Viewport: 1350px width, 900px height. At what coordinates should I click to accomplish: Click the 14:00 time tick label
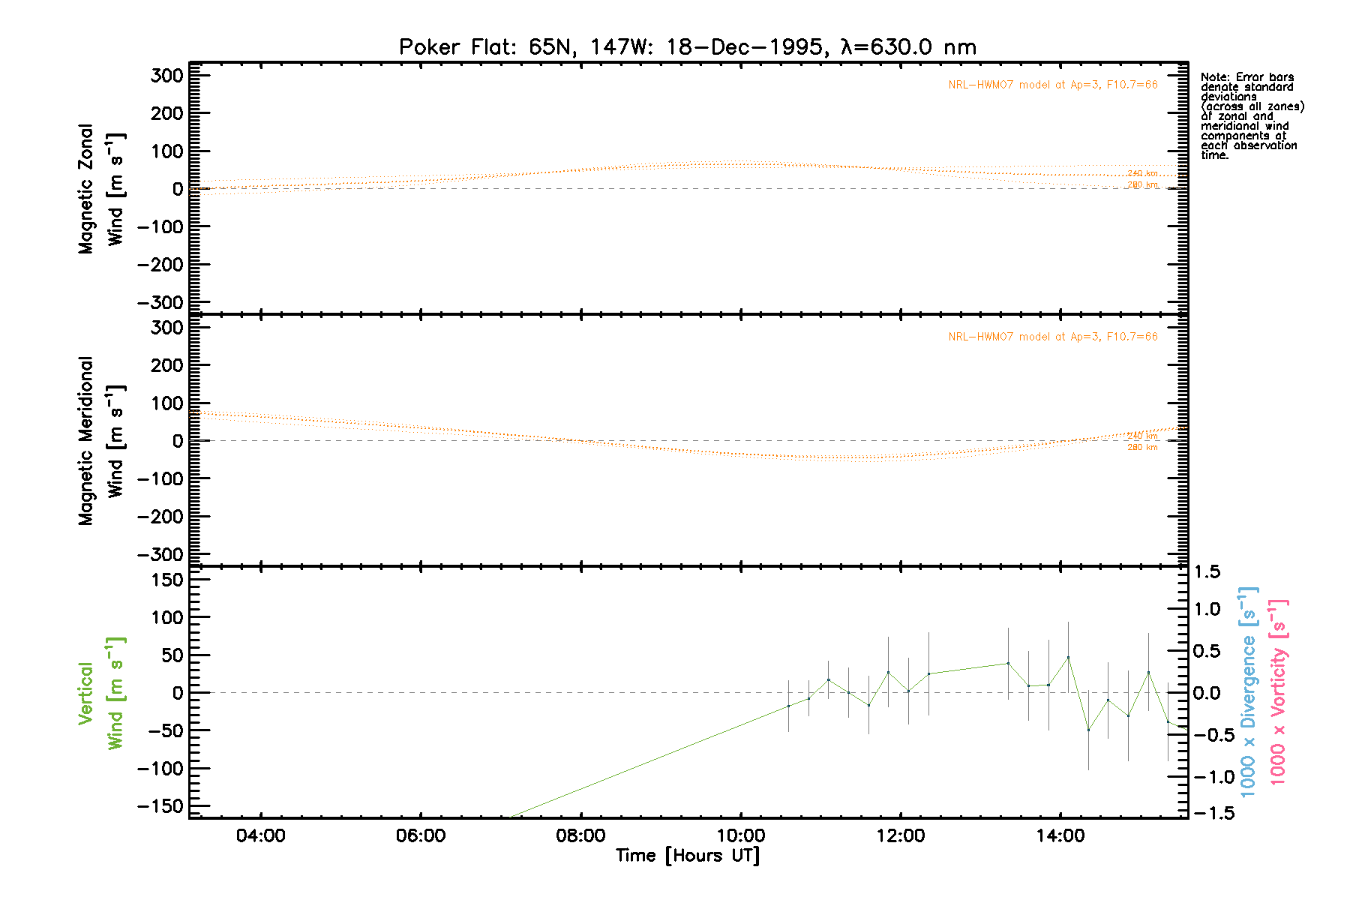[1060, 835]
